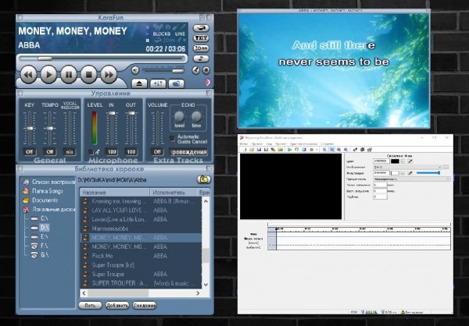Click the TEMPO Off value button
Image resolution: width=469 pixels, height=326 pixels.
(x=50, y=152)
